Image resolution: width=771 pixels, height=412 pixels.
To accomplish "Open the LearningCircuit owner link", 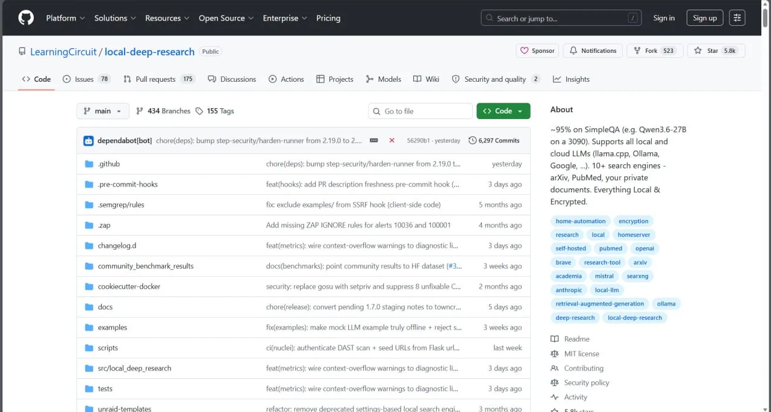I will 63,52.
